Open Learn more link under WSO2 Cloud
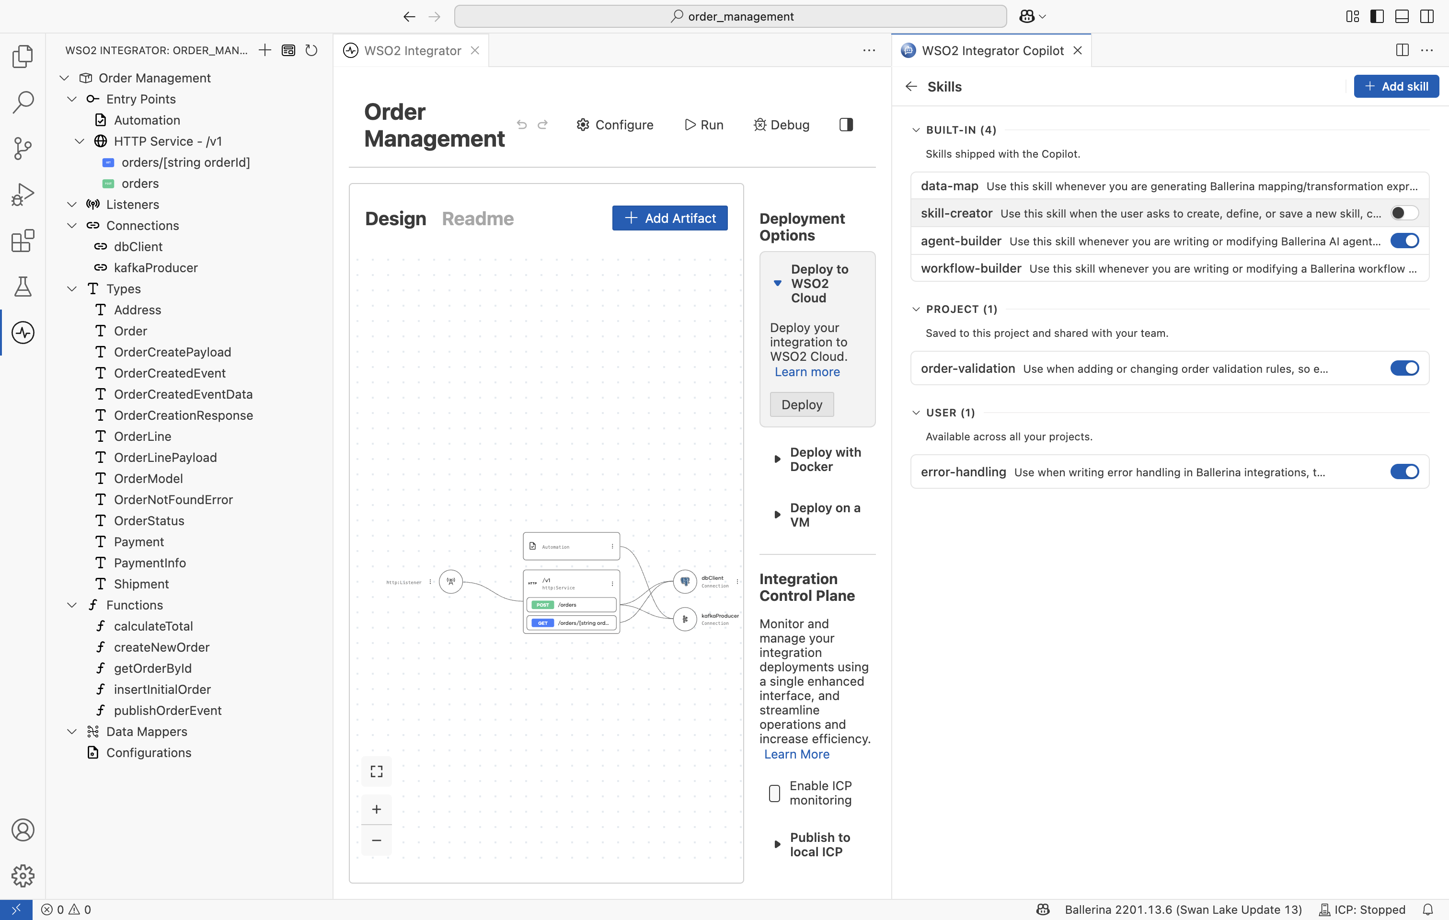Screen dimensions: 1449x920 coord(807,372)
